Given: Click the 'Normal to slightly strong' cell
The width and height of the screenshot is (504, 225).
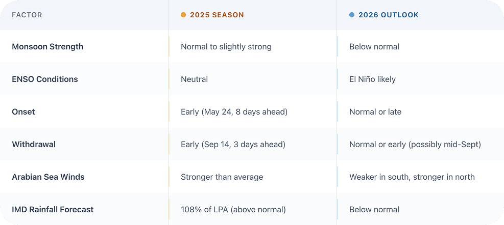Looking at the screenshot, I should (x=226, y=47).
